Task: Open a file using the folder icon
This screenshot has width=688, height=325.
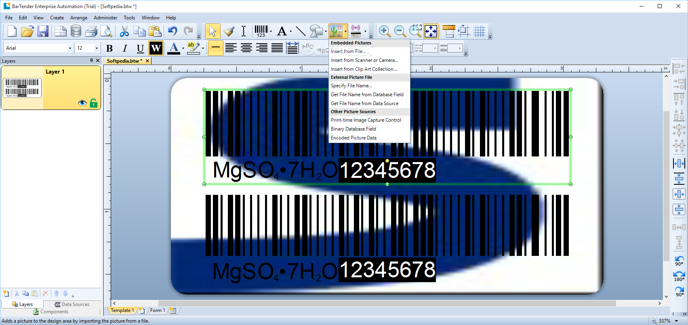Action: coord(27,31)
